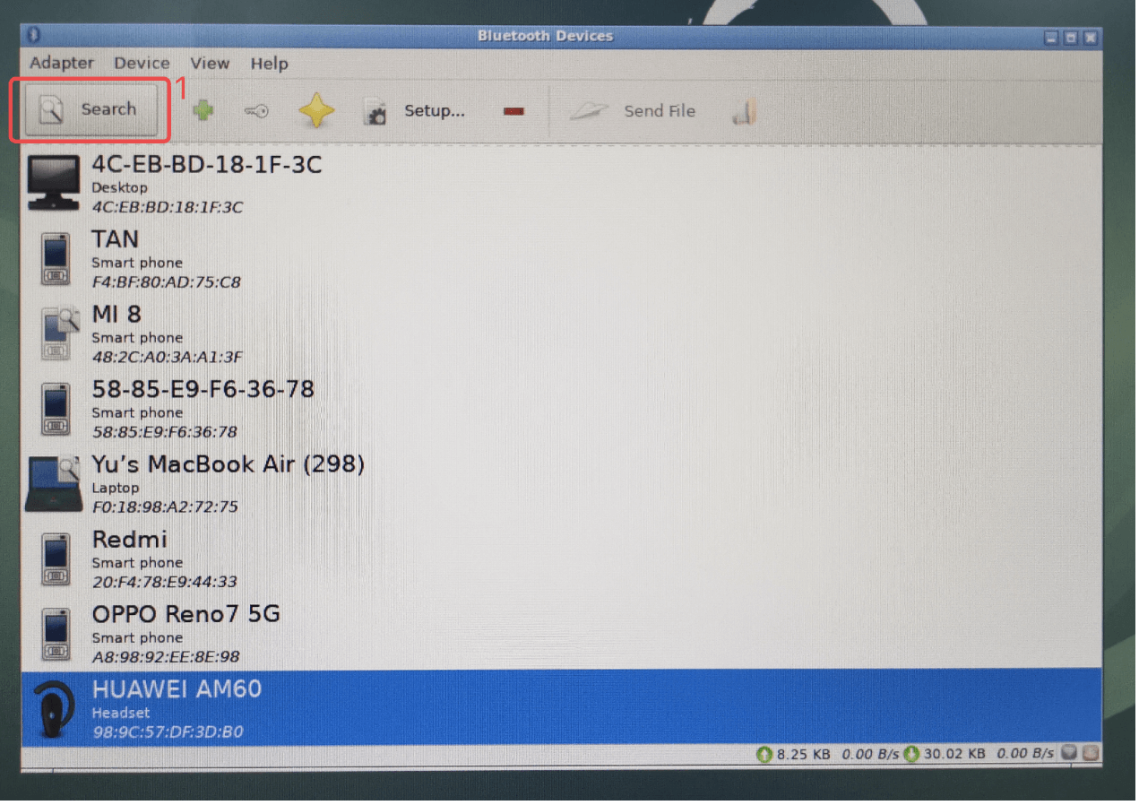Click the yellow star Trust icon
This screenshot has width=1139, height=805.
tap(316, 111)
